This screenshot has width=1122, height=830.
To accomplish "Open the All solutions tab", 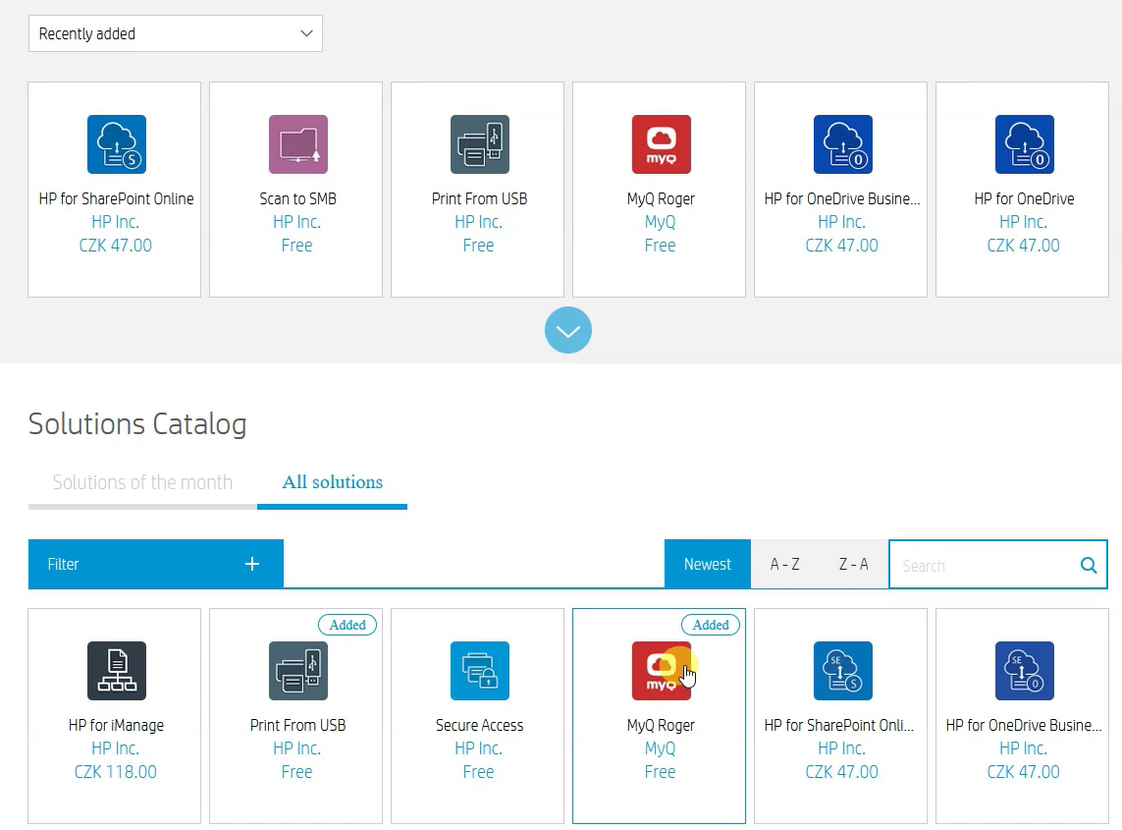I will (x=332, y=482).
